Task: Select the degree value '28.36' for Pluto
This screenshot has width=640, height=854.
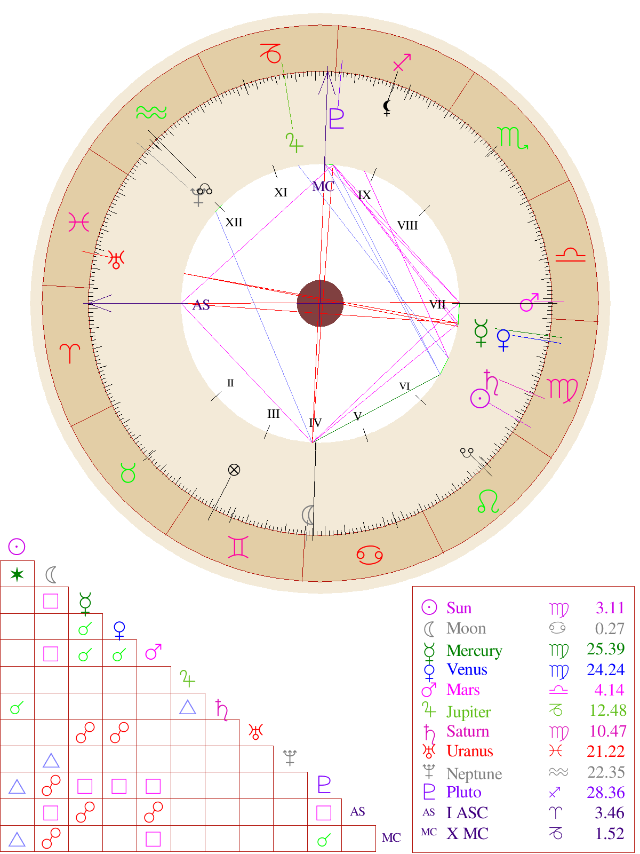Action: point(605,792)
